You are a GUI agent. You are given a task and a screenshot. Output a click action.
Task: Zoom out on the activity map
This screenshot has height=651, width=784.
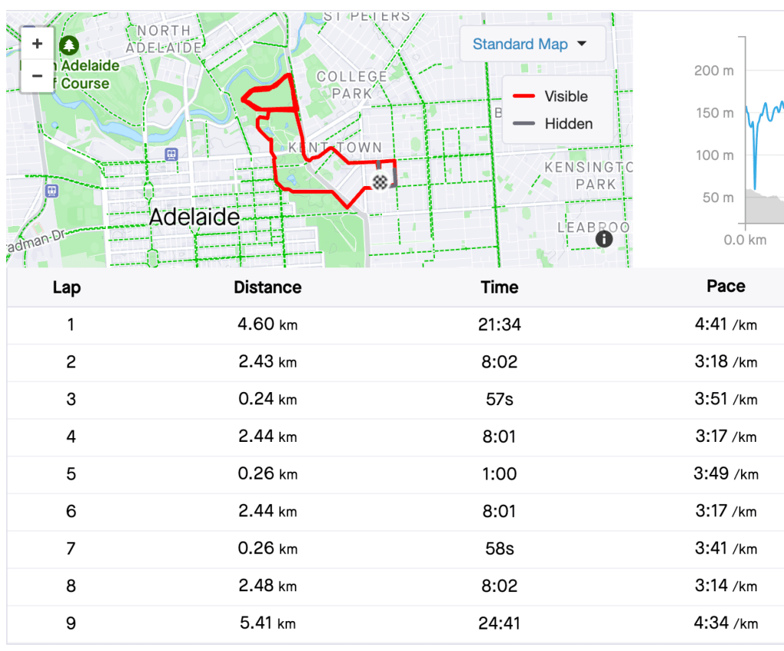37,76
